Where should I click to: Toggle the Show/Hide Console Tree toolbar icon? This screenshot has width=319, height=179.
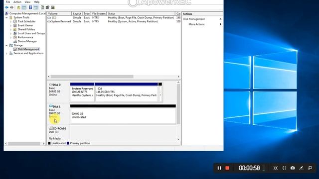(24, 7)
